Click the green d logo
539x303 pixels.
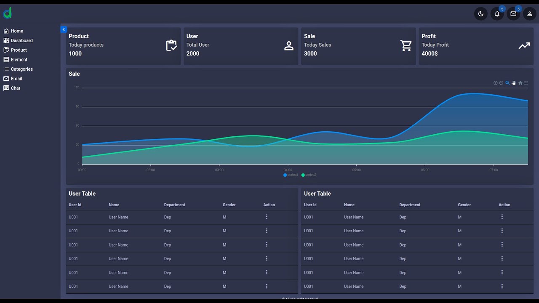[x=7, y=13]
